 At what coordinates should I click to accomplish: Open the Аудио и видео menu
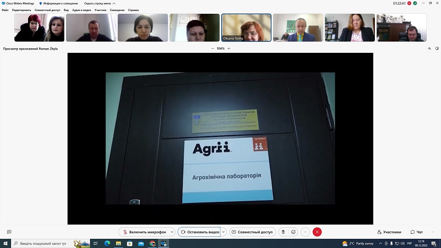82,10
